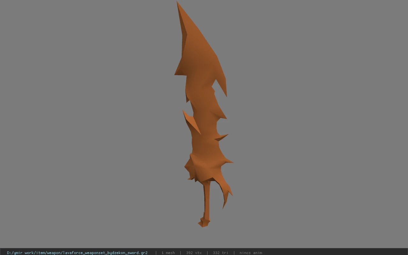Click the "nincs anim" status text

coord(251,253)
